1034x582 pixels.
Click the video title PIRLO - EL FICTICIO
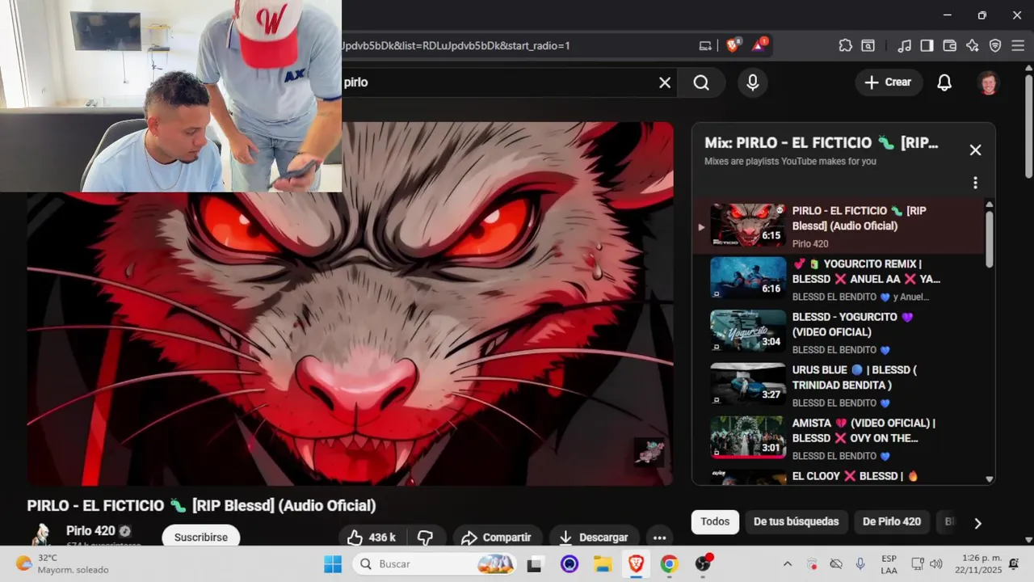click(x=201, y=505)
